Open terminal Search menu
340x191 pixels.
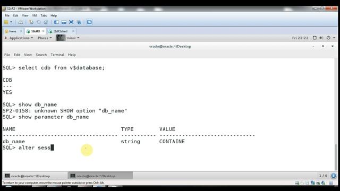[x=41, y=55]
